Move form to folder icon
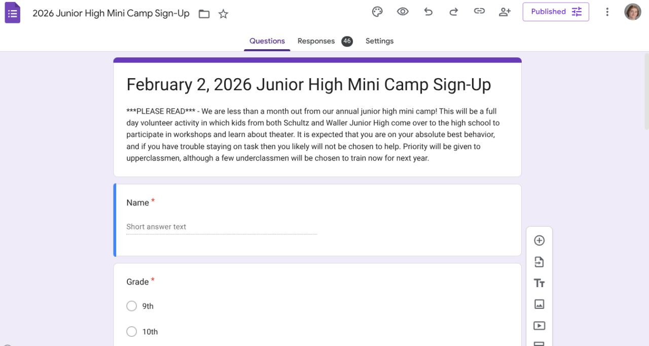 pyautogui.click(x=204, y=14)
